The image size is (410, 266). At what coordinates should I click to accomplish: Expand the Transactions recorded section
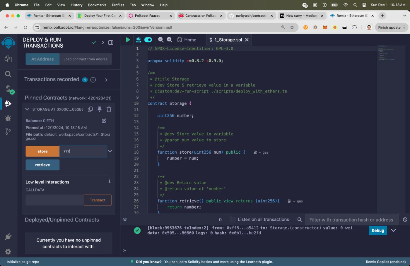(106, 80)
